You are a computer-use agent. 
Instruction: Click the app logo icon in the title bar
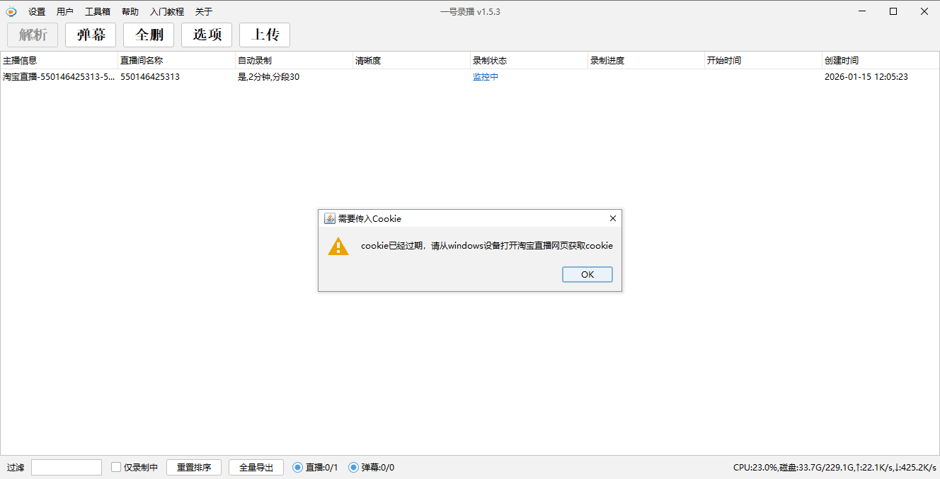click(11, 11)
